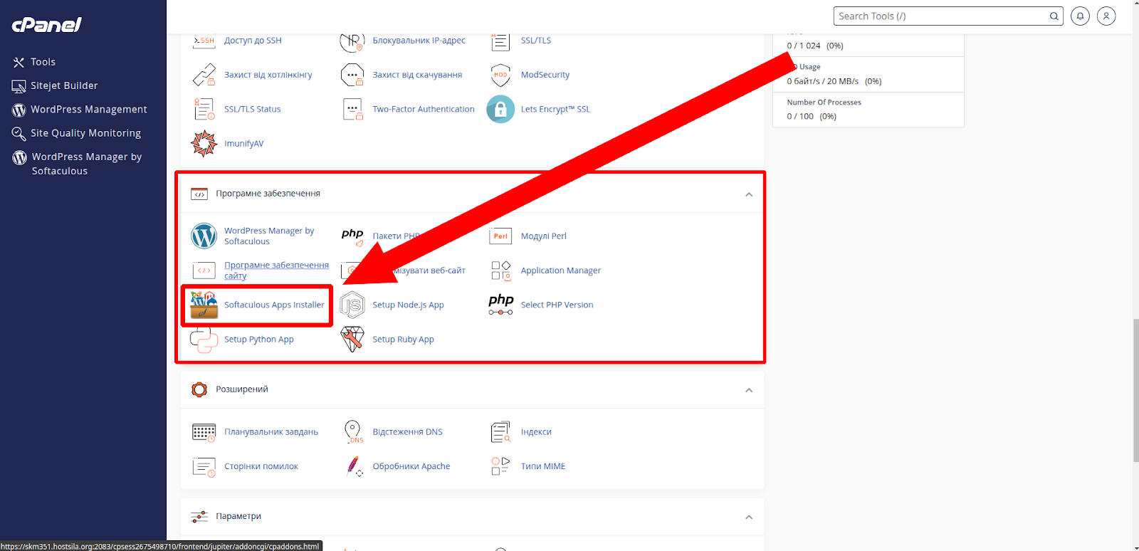Image resolution: width=1139 pixels, height=551 pixels.
Task: Click the Two-Factor Authentication icon
Action: [x=352, y=109]
